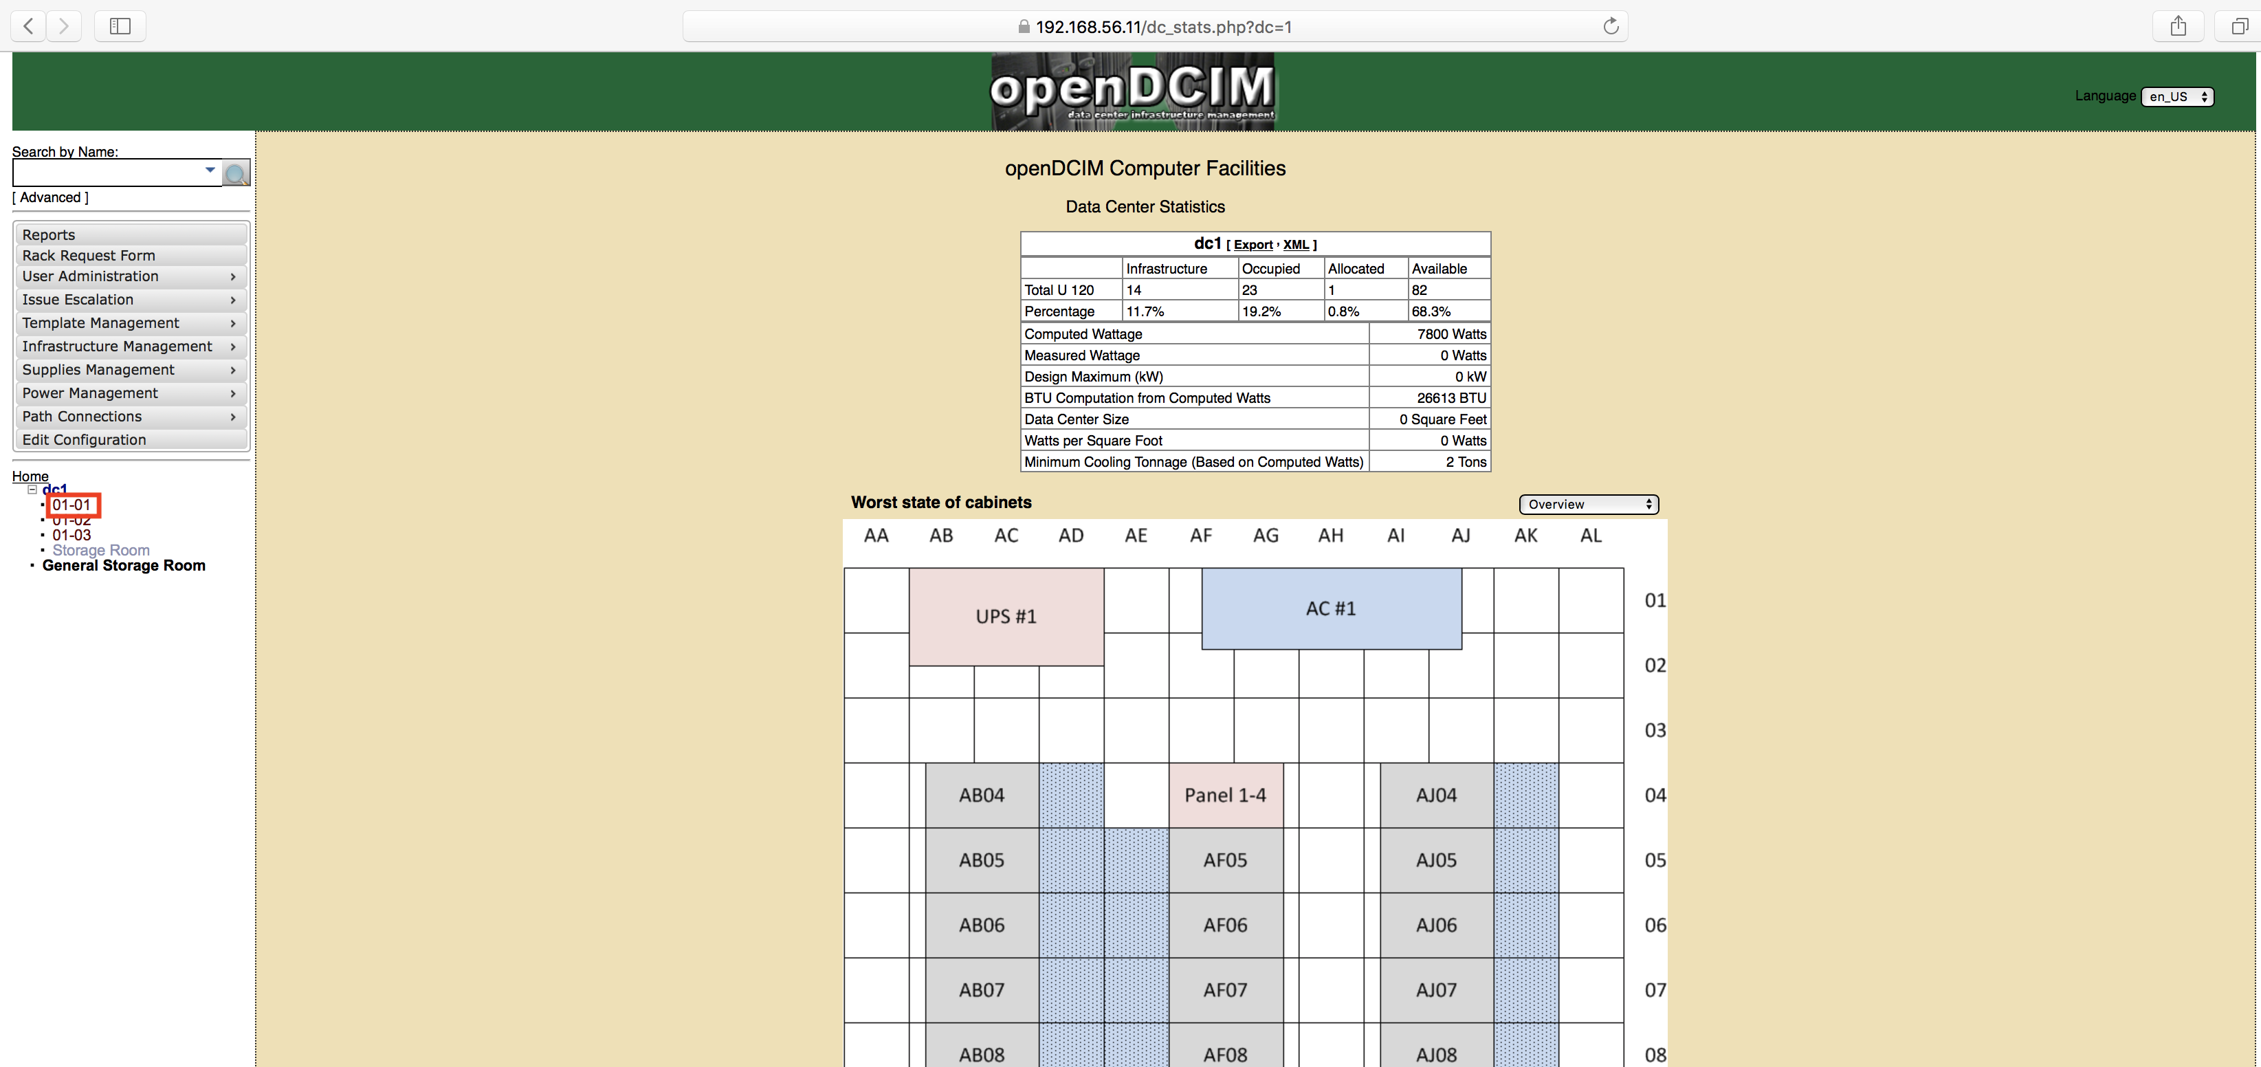The height and width of the screenshot is (1067, 2261).
Task: Open the User Administration menu
Action: point(131,276)
